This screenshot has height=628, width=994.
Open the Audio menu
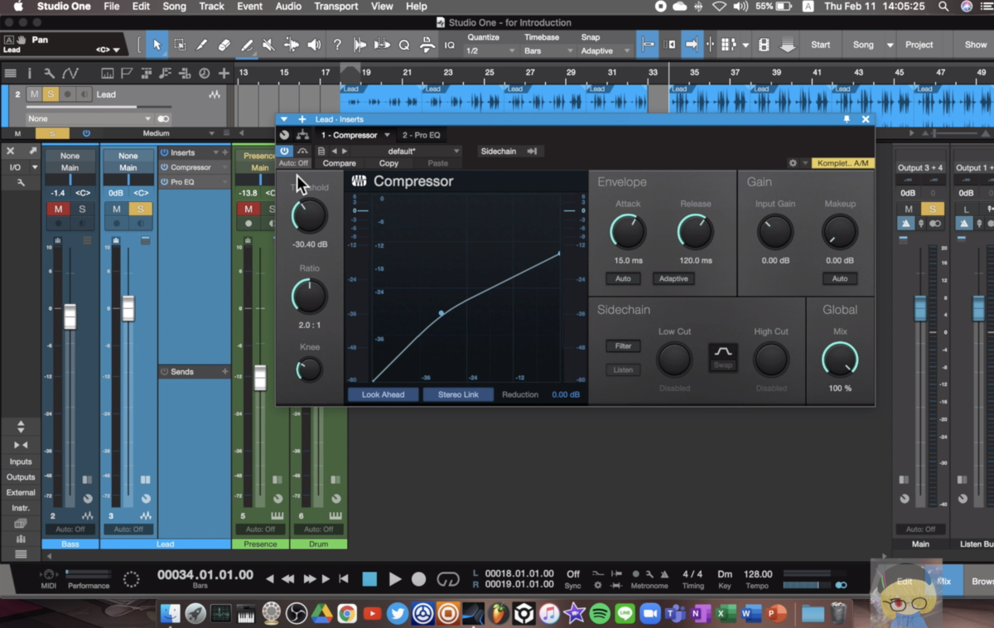click(x=288, y=7)
